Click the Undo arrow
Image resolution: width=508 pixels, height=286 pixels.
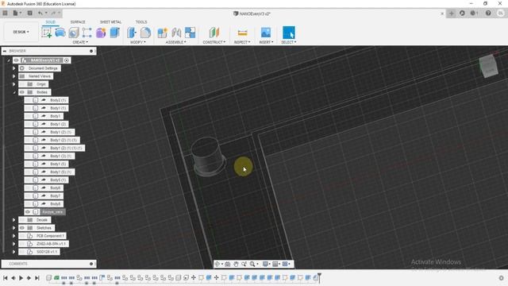[40, 14]
